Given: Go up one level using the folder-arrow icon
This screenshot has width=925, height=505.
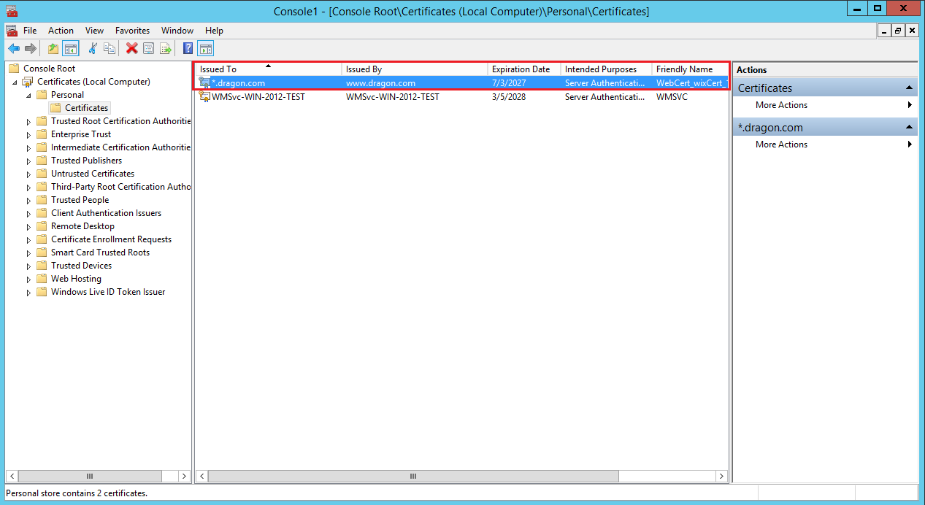Looking at the screenshot, I should click(x=53, y=48).
